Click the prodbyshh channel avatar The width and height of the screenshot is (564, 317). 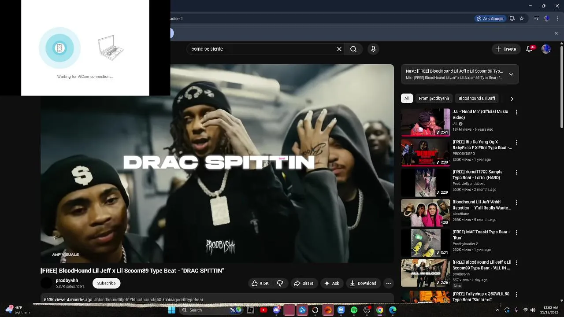[46, 283]
